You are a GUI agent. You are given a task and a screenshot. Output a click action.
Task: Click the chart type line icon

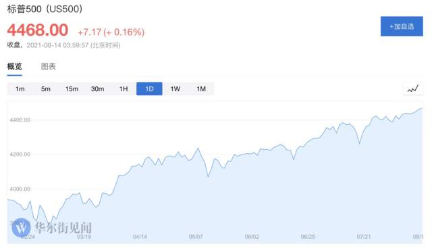point(413,88)
